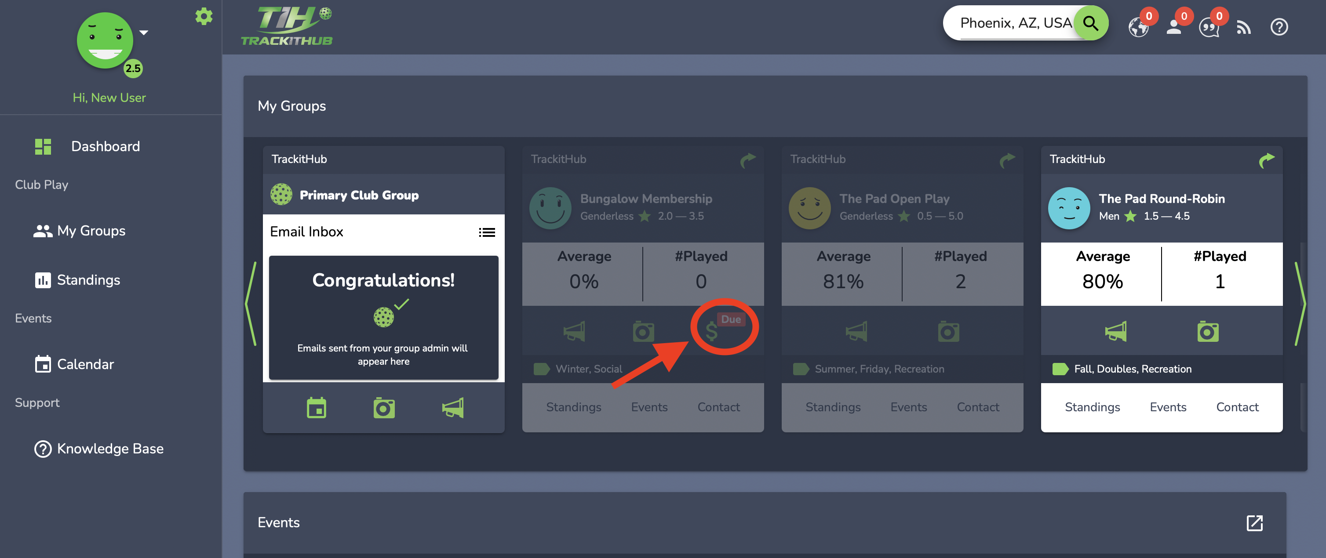Click the help question mark icon
Viewport: 1326px width, 558px height.
(x=1279, y=27)
